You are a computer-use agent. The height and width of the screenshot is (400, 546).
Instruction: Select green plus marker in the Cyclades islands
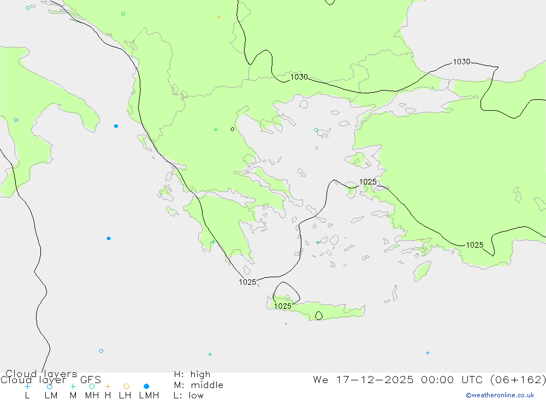pos(317,242)
